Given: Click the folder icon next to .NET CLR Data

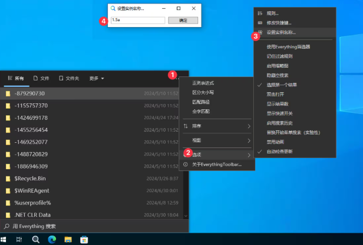Looking at the screenshot, I should point(8,215).
